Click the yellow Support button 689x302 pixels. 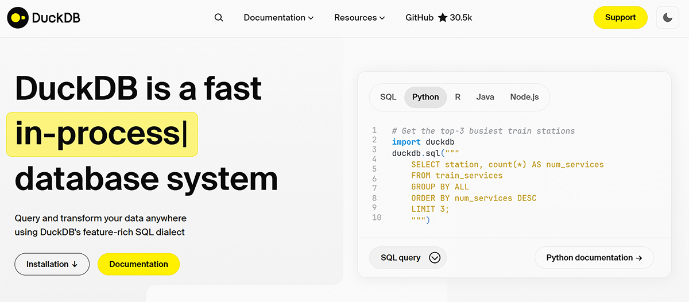[621, 18]
